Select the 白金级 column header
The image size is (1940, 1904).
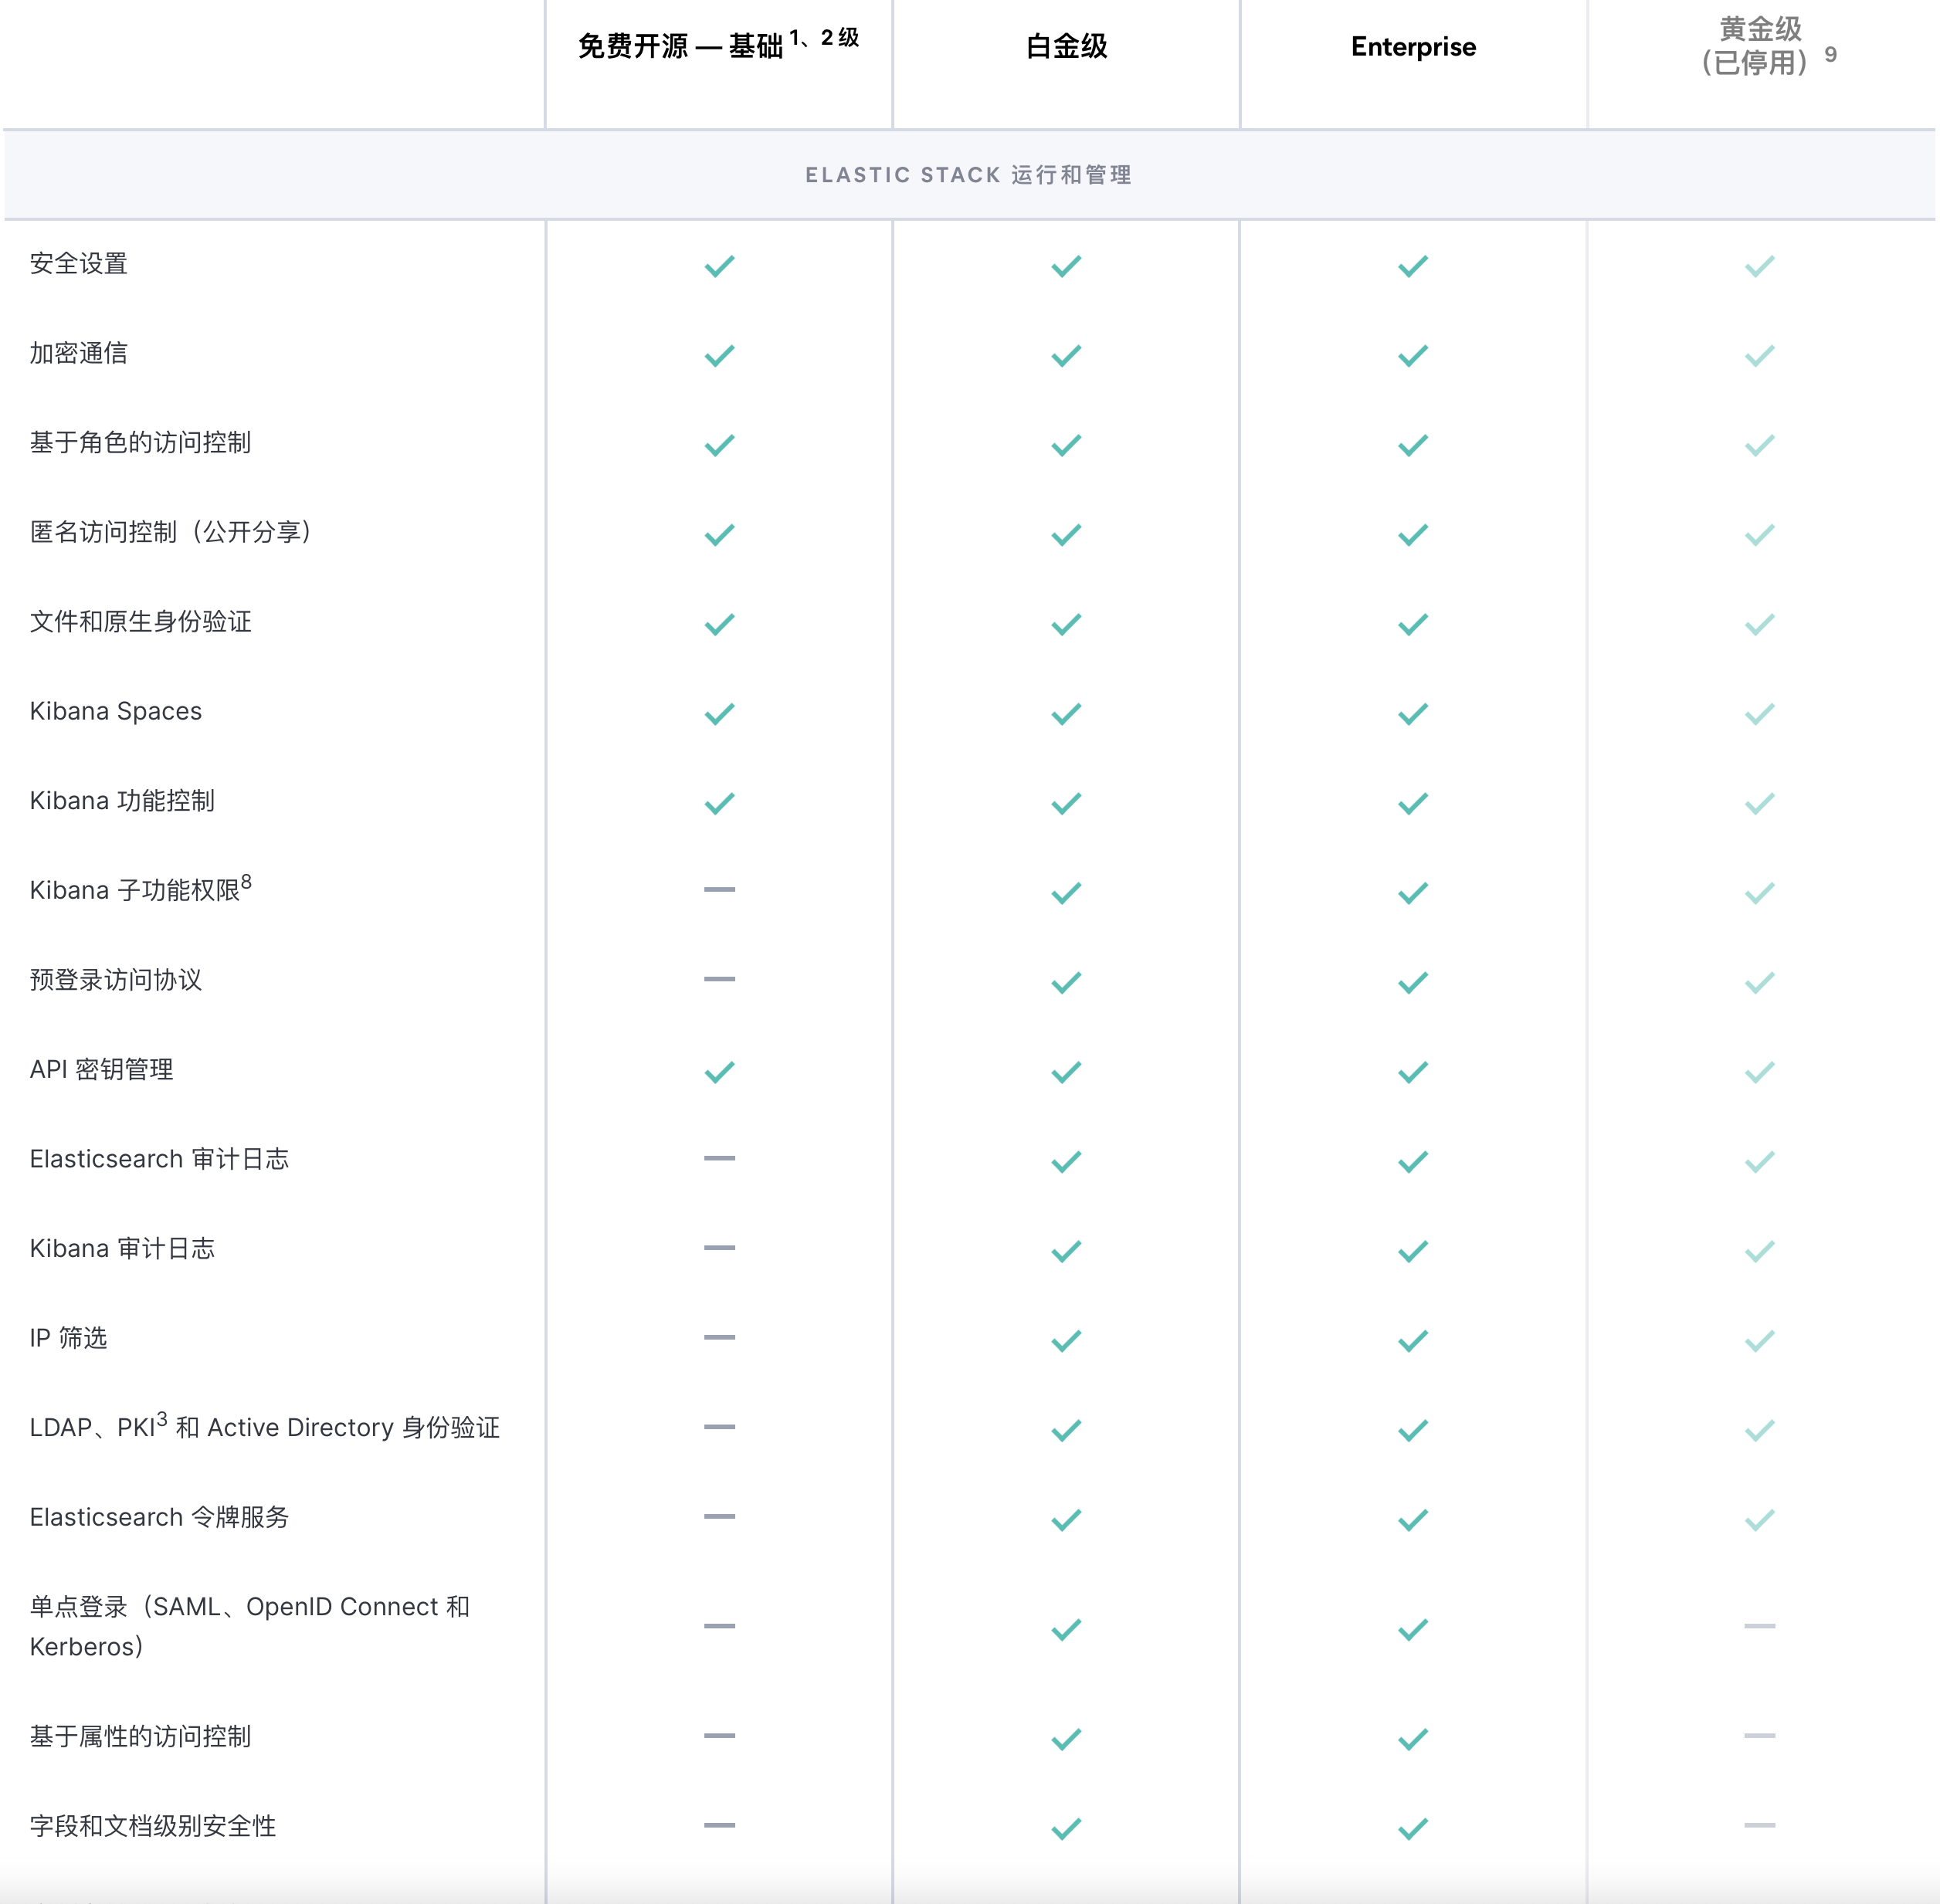click(x=1066, y=47)
